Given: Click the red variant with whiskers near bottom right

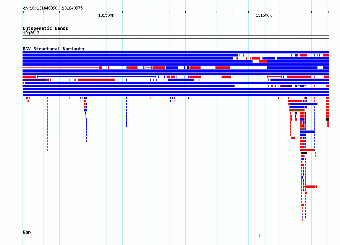Looking at the screenshot, I should point(310,187).
